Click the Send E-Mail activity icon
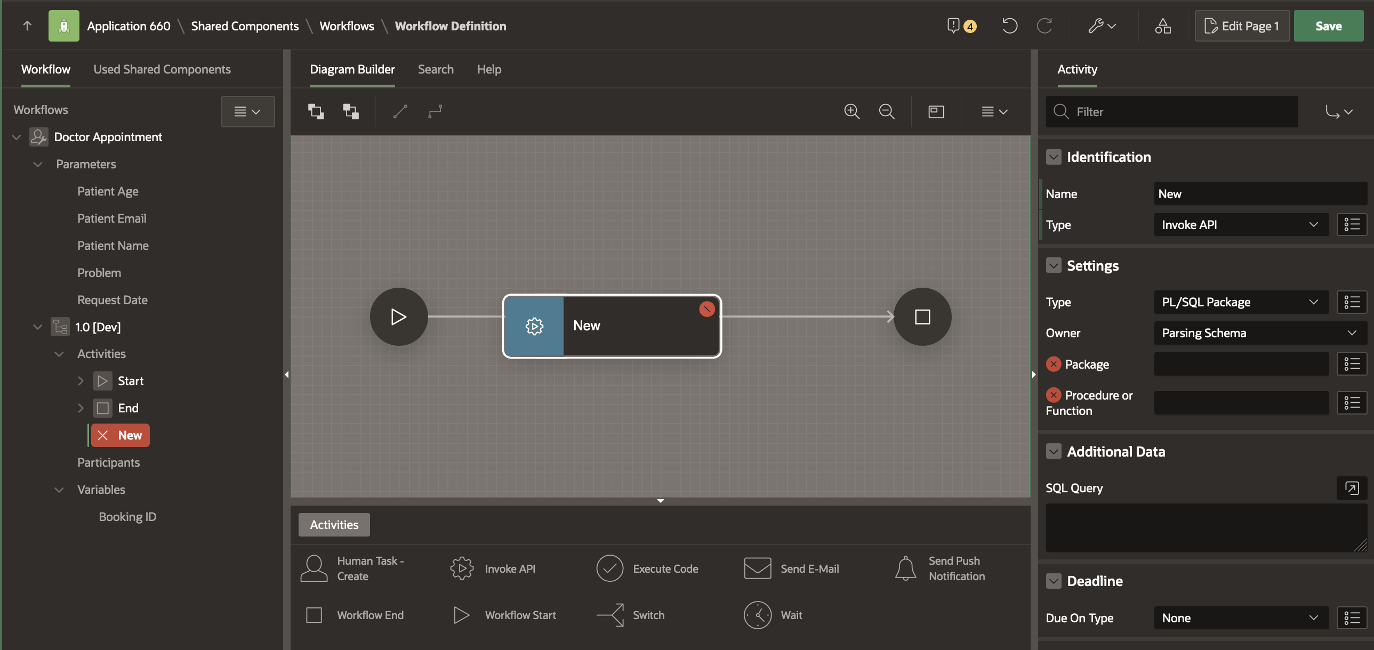Screen dimensions: 1374x650 758,568
